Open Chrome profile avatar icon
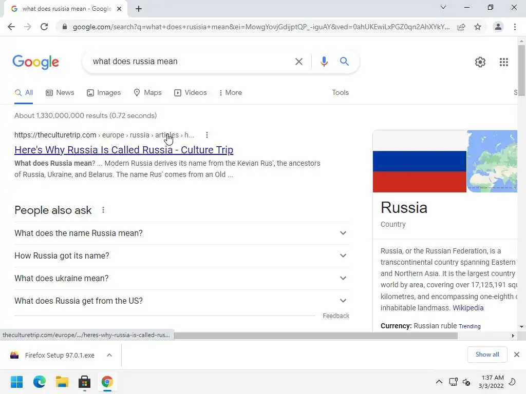 click(498, 27)
